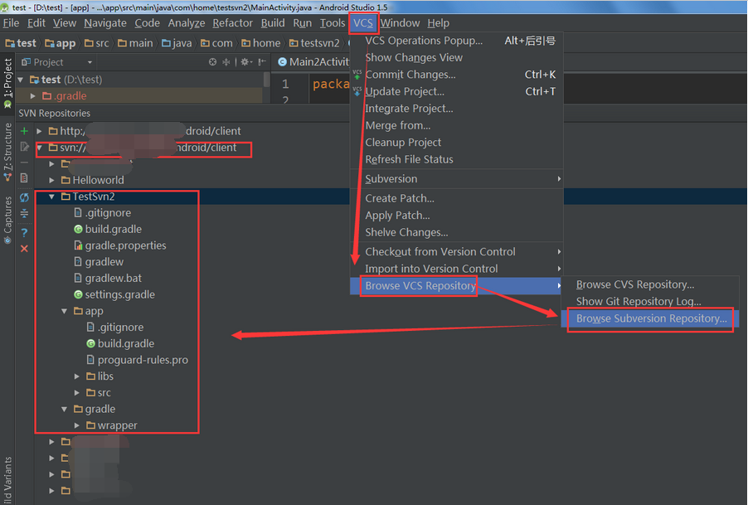This screenshot has width=748, height=505.
Task: Click the red X cancel icon in SVN panel
Action: click(x=23, y=248)
